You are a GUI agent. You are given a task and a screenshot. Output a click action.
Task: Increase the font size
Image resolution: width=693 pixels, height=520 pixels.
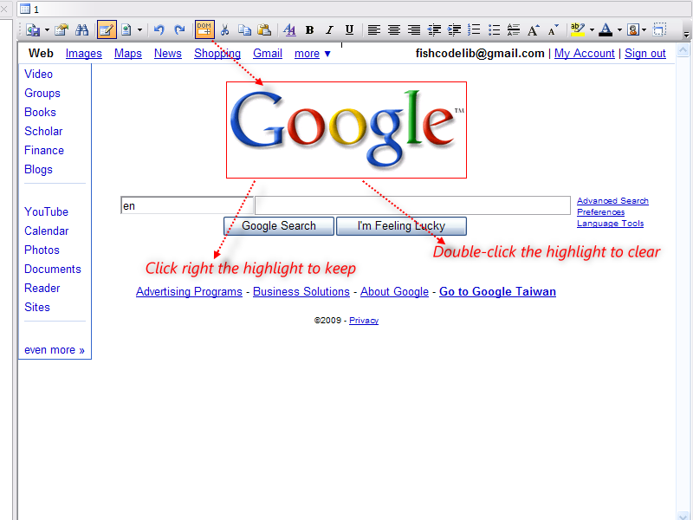pyautogui.click(x=534, y=30)
